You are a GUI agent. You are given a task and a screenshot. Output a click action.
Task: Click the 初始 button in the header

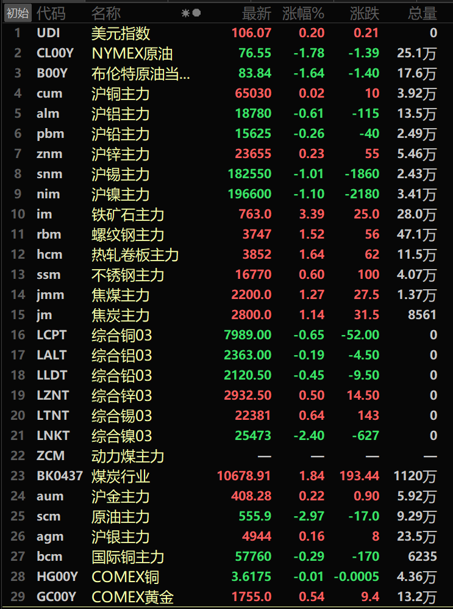pyautogui.click(x=18, y=13)
